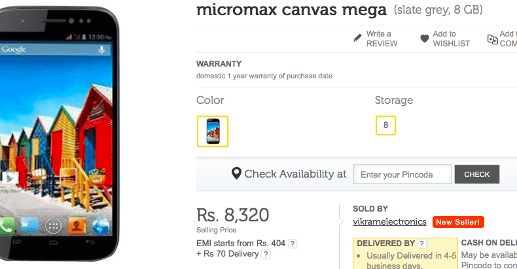Click the app drawer icon on the phone image
The height and width of the screenshot is (269, 517).
[x=54, y=227]
